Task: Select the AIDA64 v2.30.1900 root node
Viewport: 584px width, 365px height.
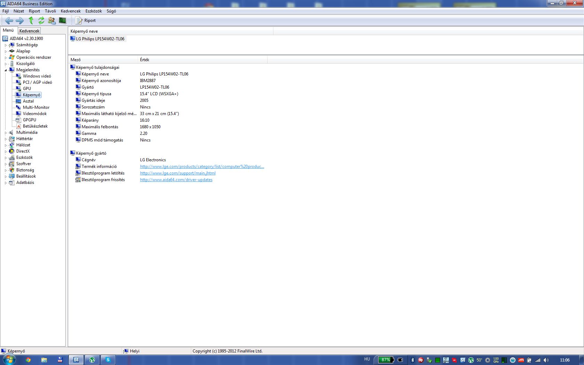Action: pos(26,39)
